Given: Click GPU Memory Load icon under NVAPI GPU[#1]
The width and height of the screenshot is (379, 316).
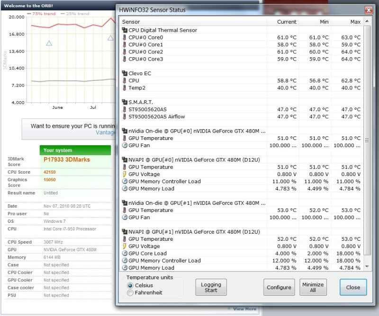Looking at the screenshot, I should tap(125, 268).
